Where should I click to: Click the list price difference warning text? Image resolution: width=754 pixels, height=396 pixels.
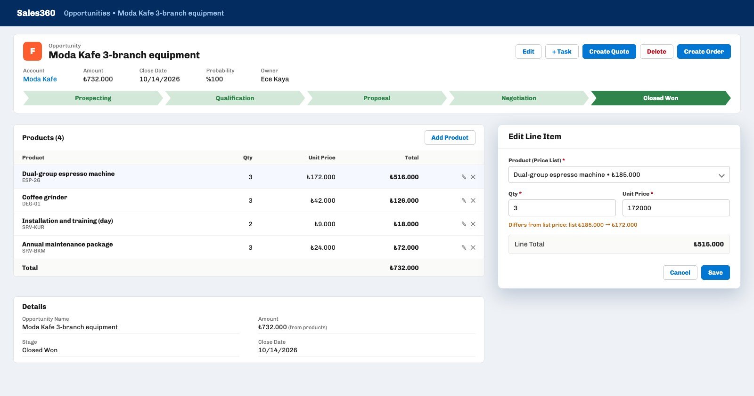coord(573,225)
